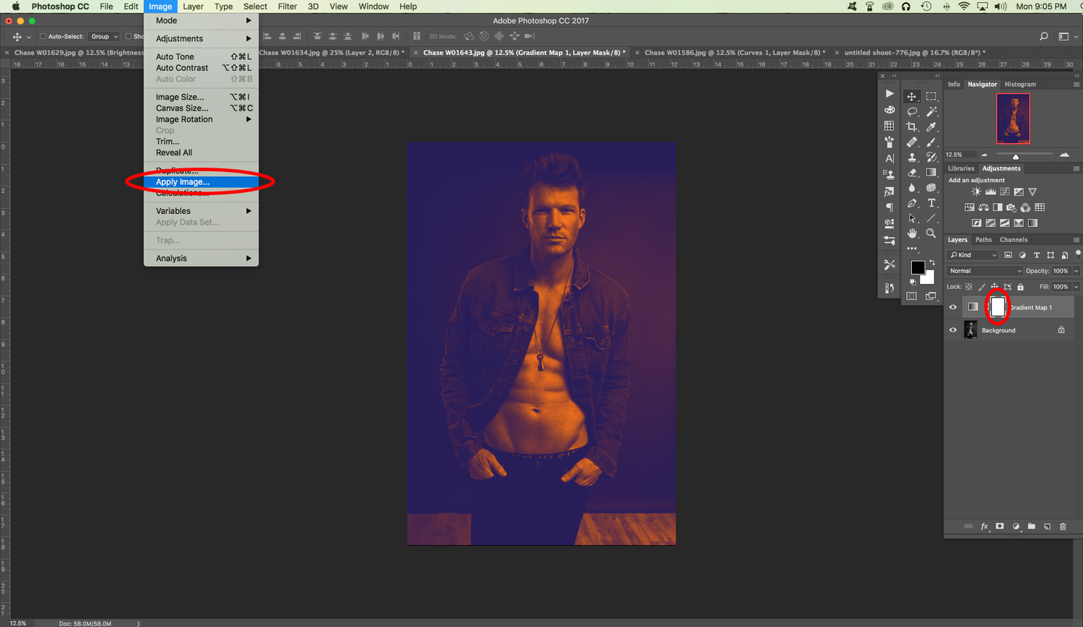
Task: Select the Clone Stamp tool
Action: [x=912, y=157]
